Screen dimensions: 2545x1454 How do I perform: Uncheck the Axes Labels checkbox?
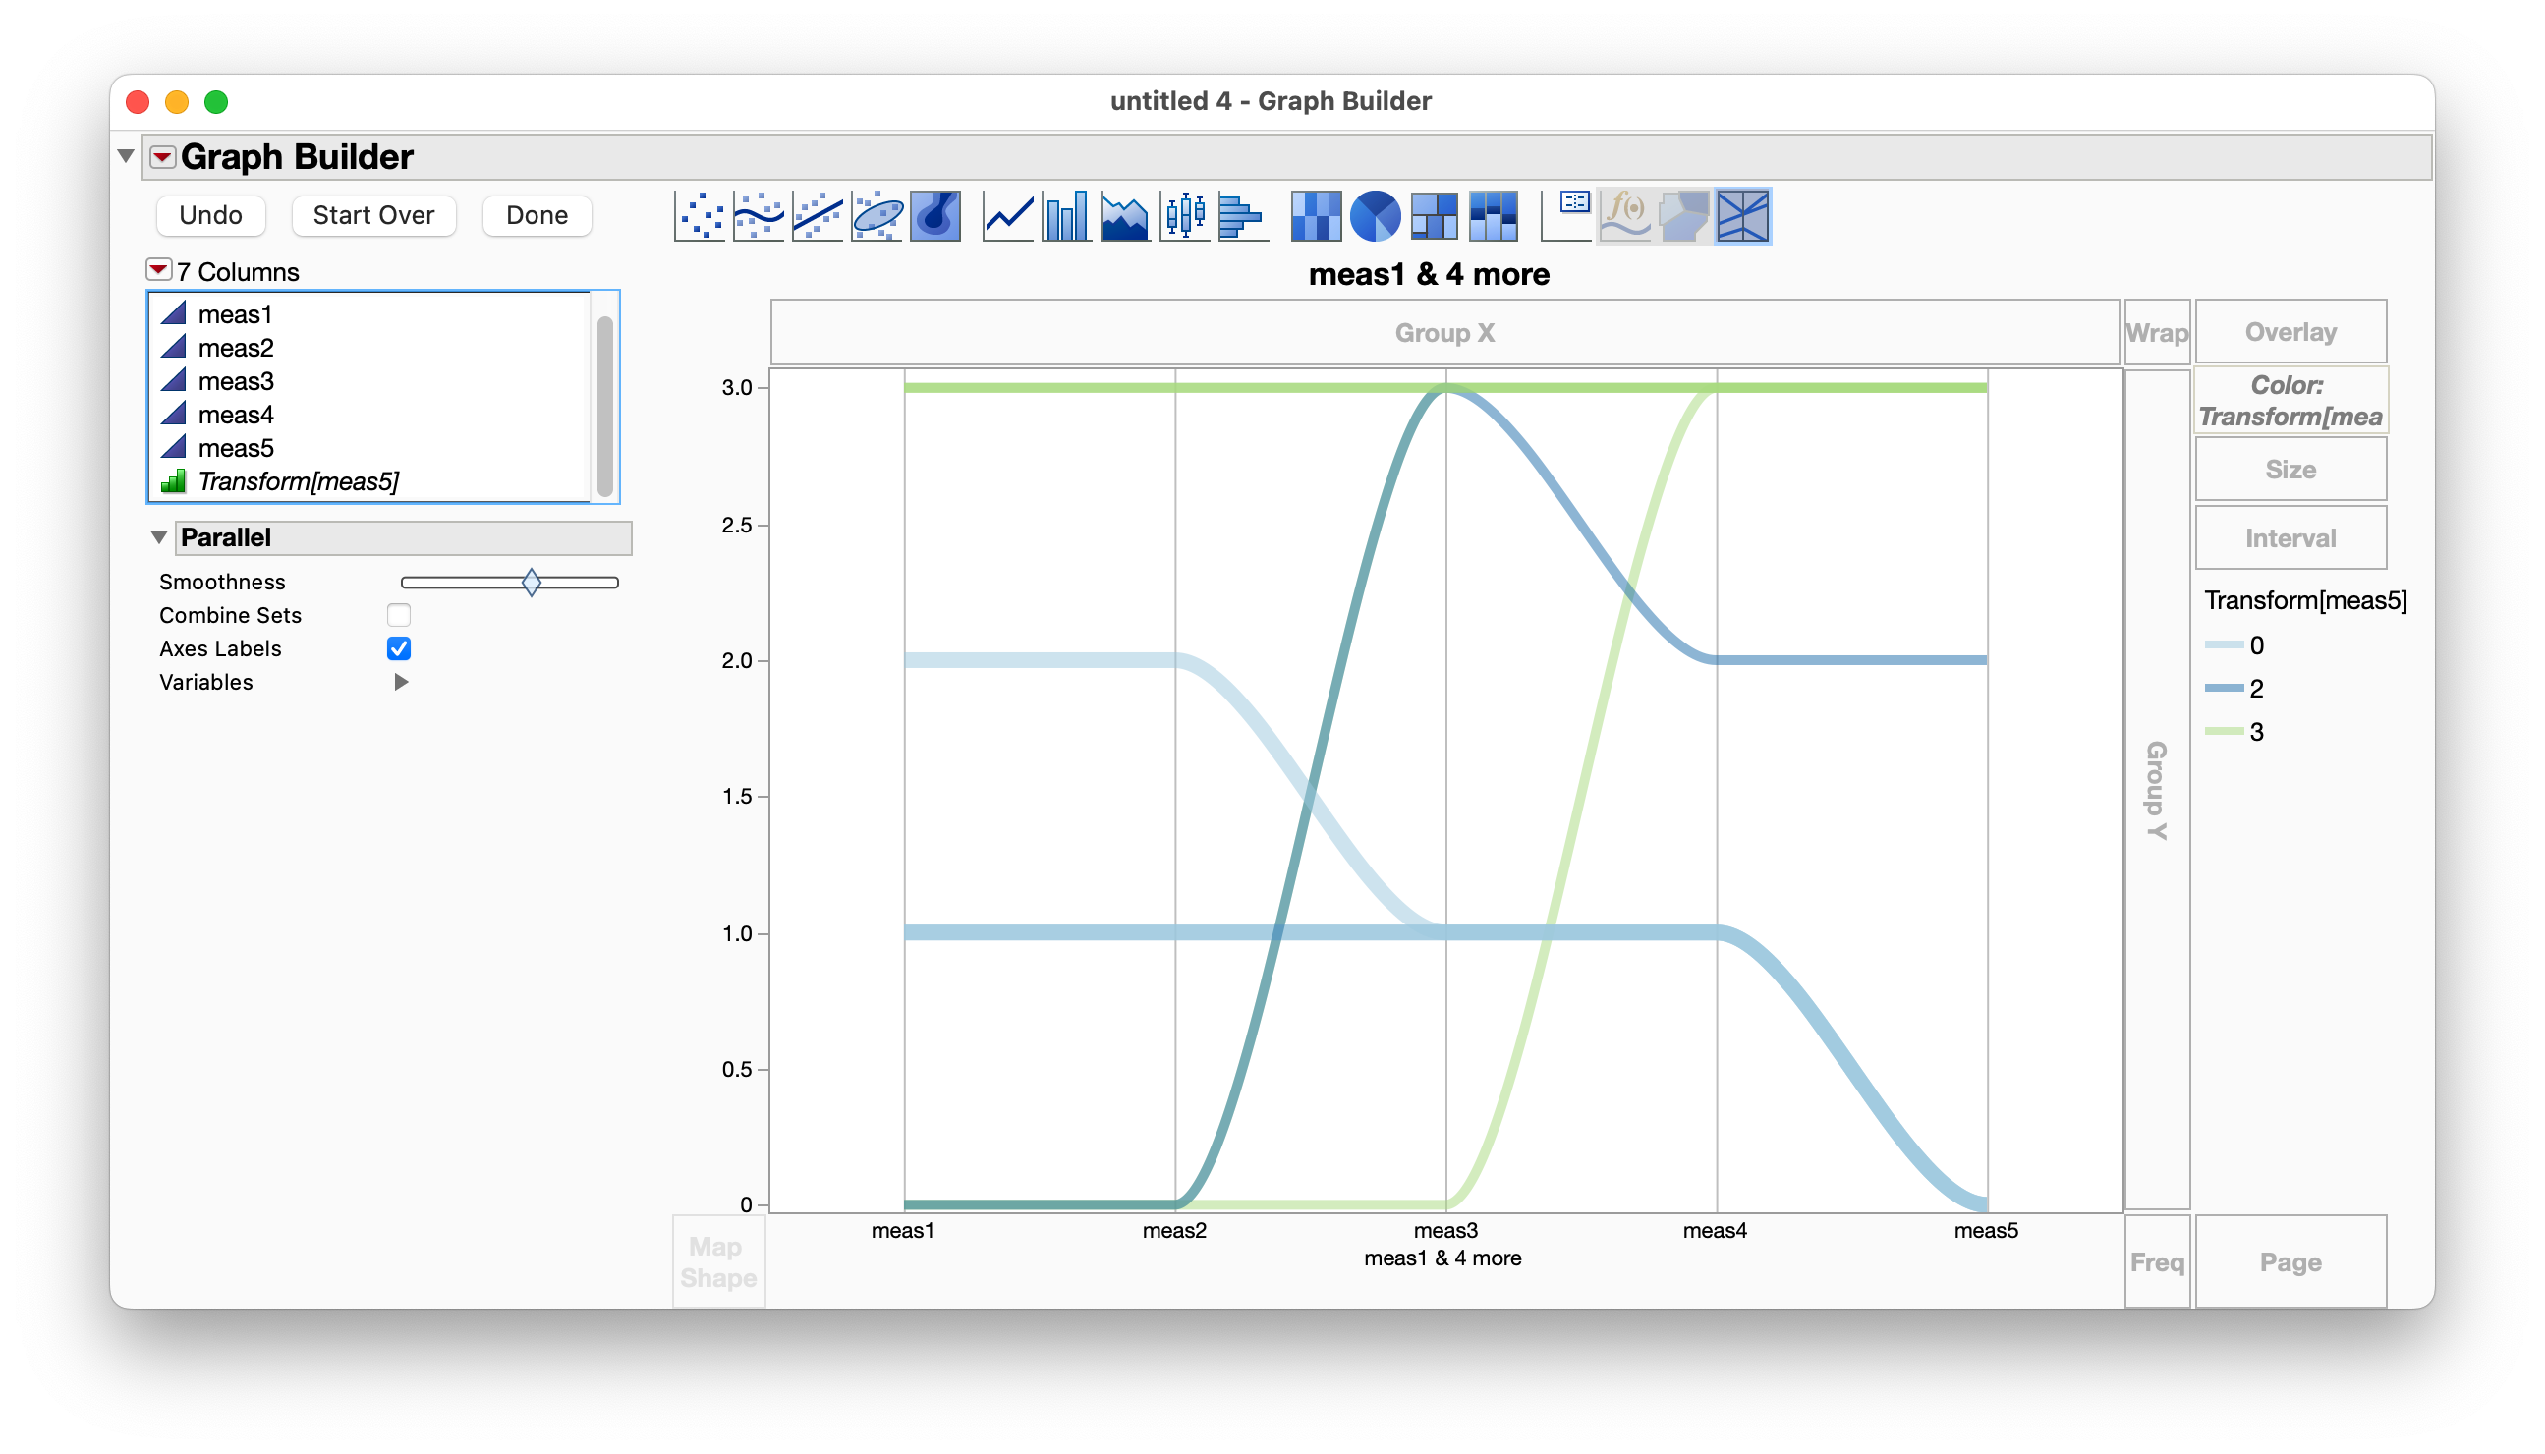pos(399,649)
